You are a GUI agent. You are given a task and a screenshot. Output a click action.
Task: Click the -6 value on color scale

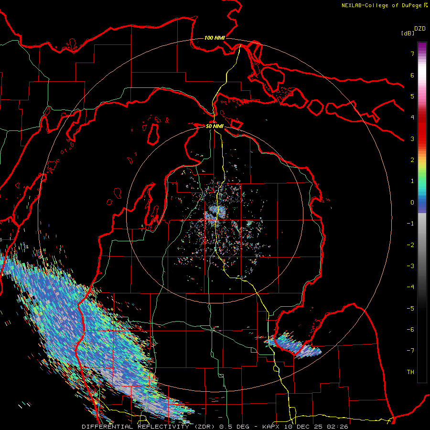410,330
